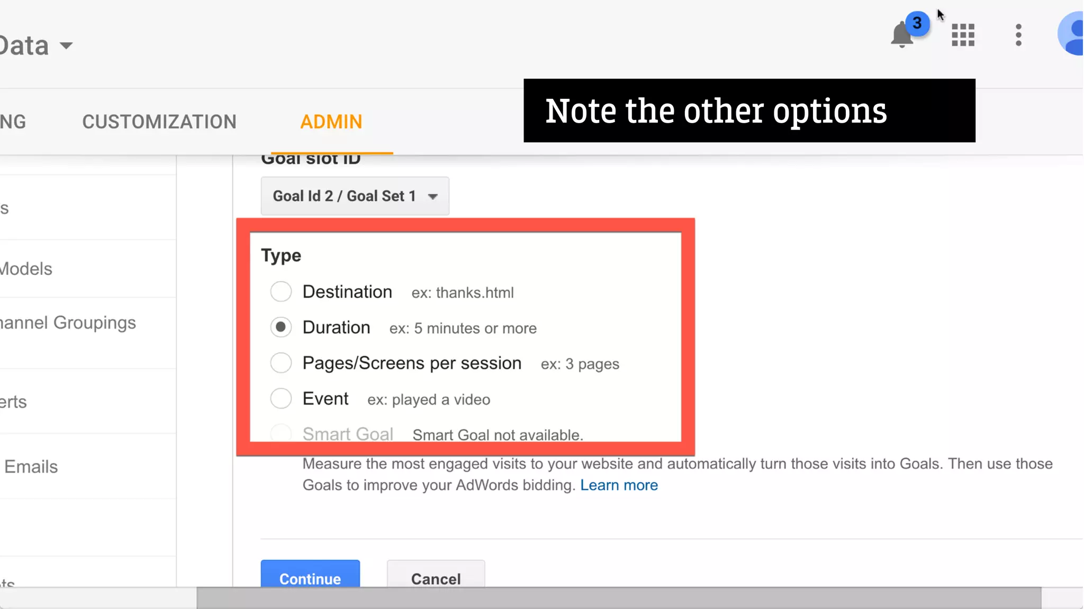Open the three-dot more options menu
Screen dimensions: 1084x609
(1018, 35)
